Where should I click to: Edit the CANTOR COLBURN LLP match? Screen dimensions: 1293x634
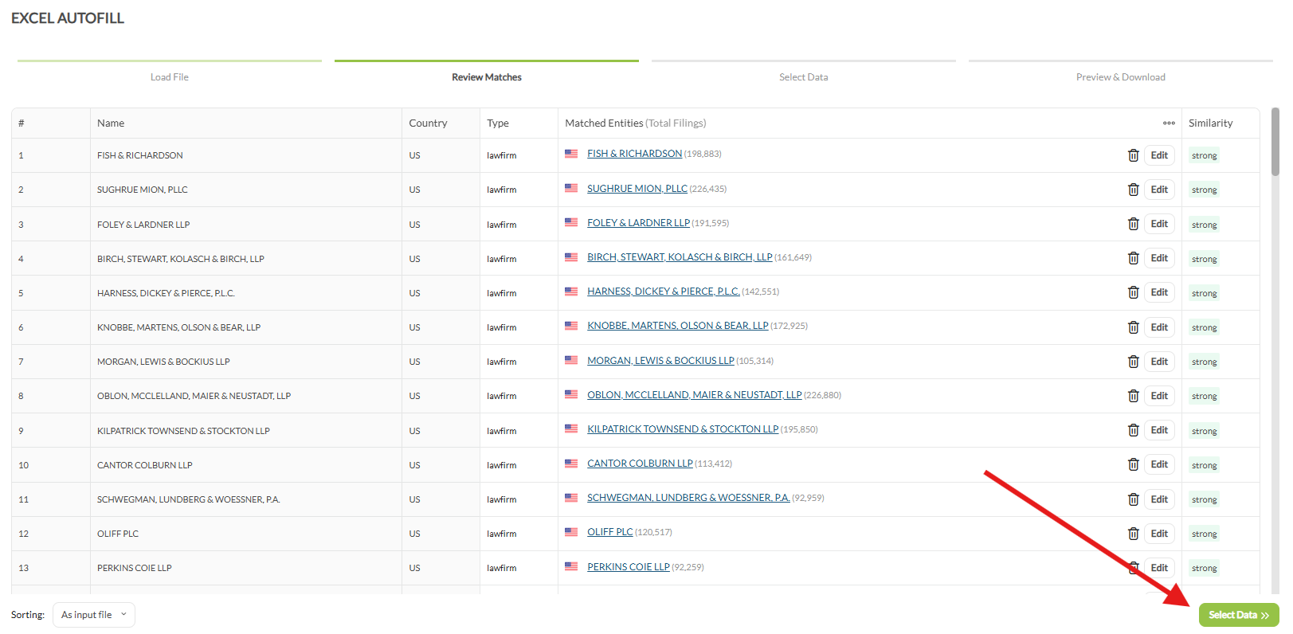[1159, 464]
